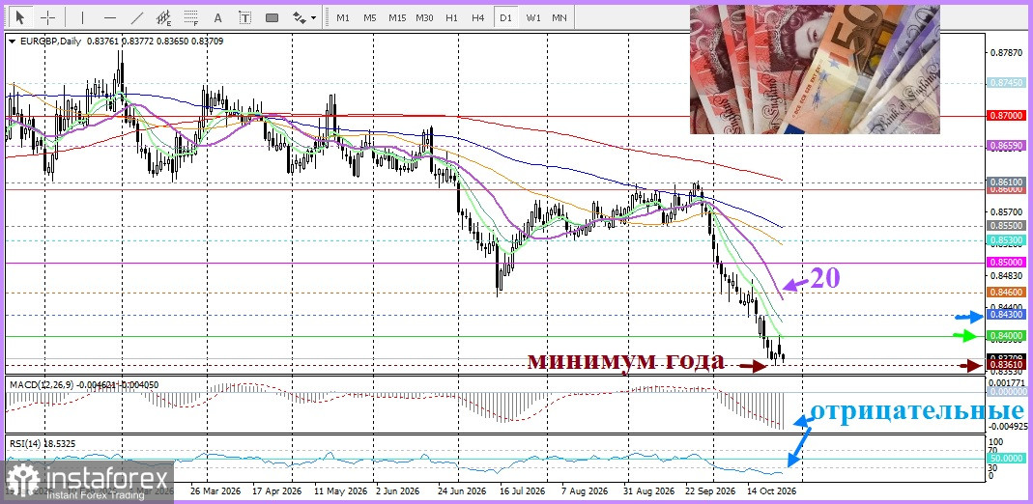This screenshot has width=1033, height=504.
Task: Click the magenta 0.85000 price label
Action: [x=1005, y=262]
